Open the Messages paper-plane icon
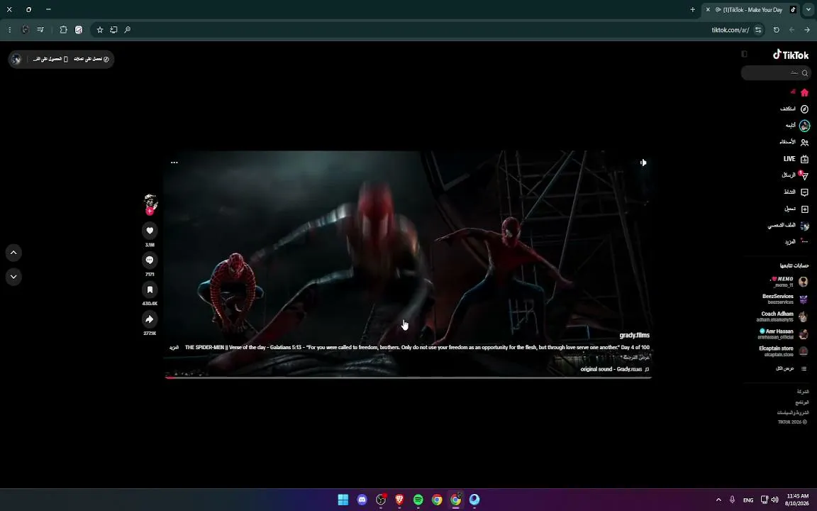 804,176
